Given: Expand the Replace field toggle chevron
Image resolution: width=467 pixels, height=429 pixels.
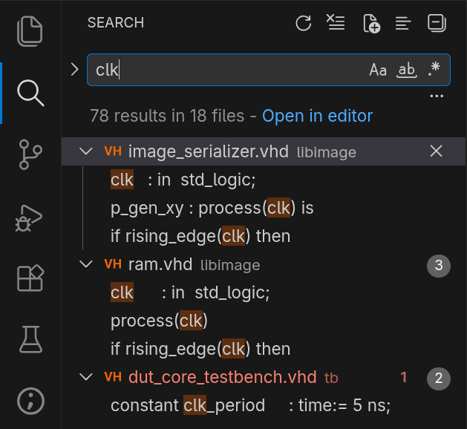Looking at the screenshot, I should [74, 70].
